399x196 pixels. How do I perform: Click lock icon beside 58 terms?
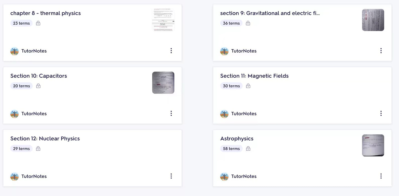(x=248, y=149)
